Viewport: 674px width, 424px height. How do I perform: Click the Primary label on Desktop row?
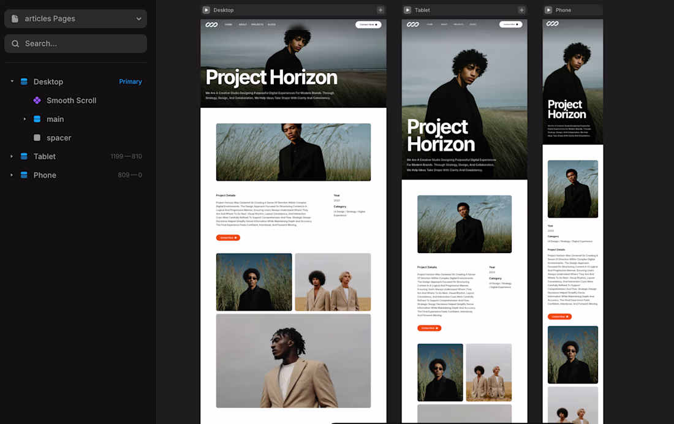point(131,81)
